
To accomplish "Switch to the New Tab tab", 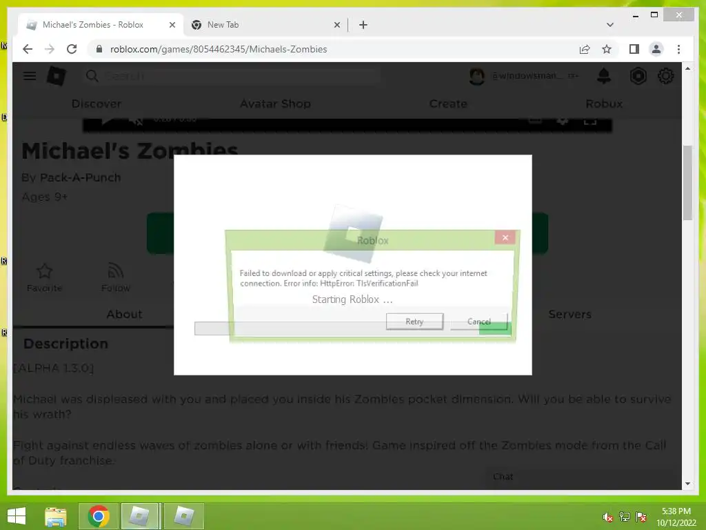I will point(265,25).
